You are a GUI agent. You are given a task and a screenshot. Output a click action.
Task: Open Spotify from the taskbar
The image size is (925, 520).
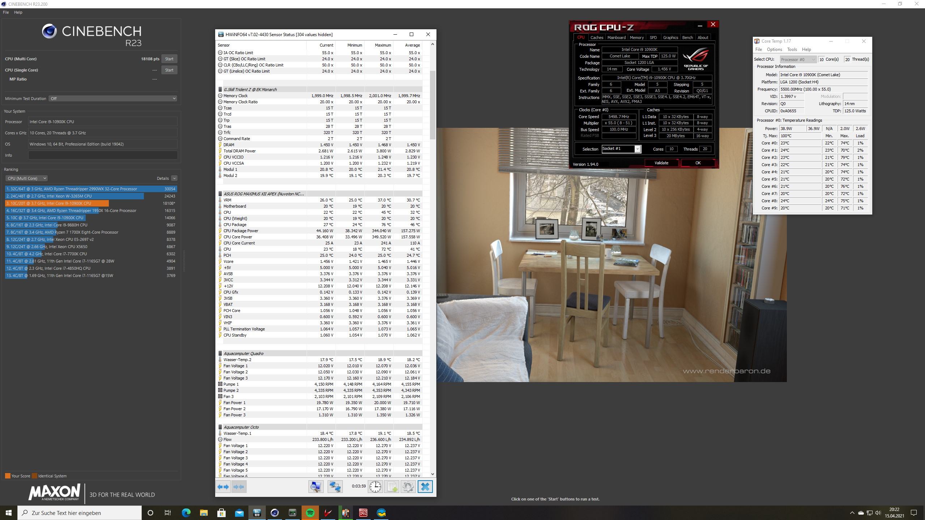click(x=310, y=513)
